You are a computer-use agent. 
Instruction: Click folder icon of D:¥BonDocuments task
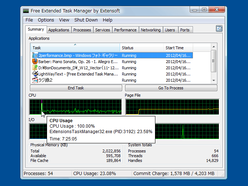pyautogui.click(x=35, y=67)
